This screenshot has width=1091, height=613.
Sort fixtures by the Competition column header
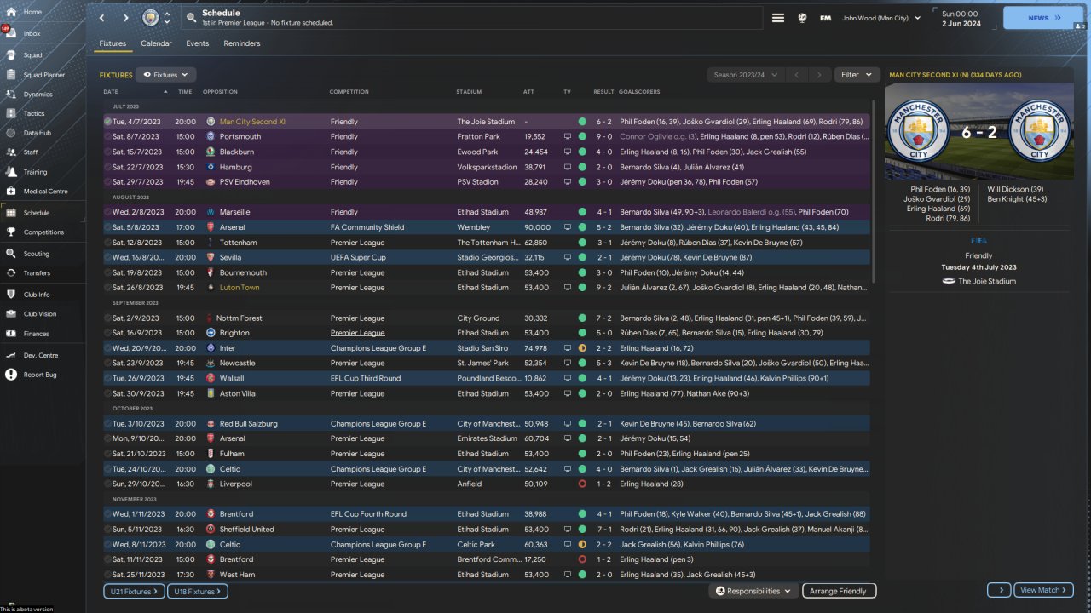tap(349, 92)
